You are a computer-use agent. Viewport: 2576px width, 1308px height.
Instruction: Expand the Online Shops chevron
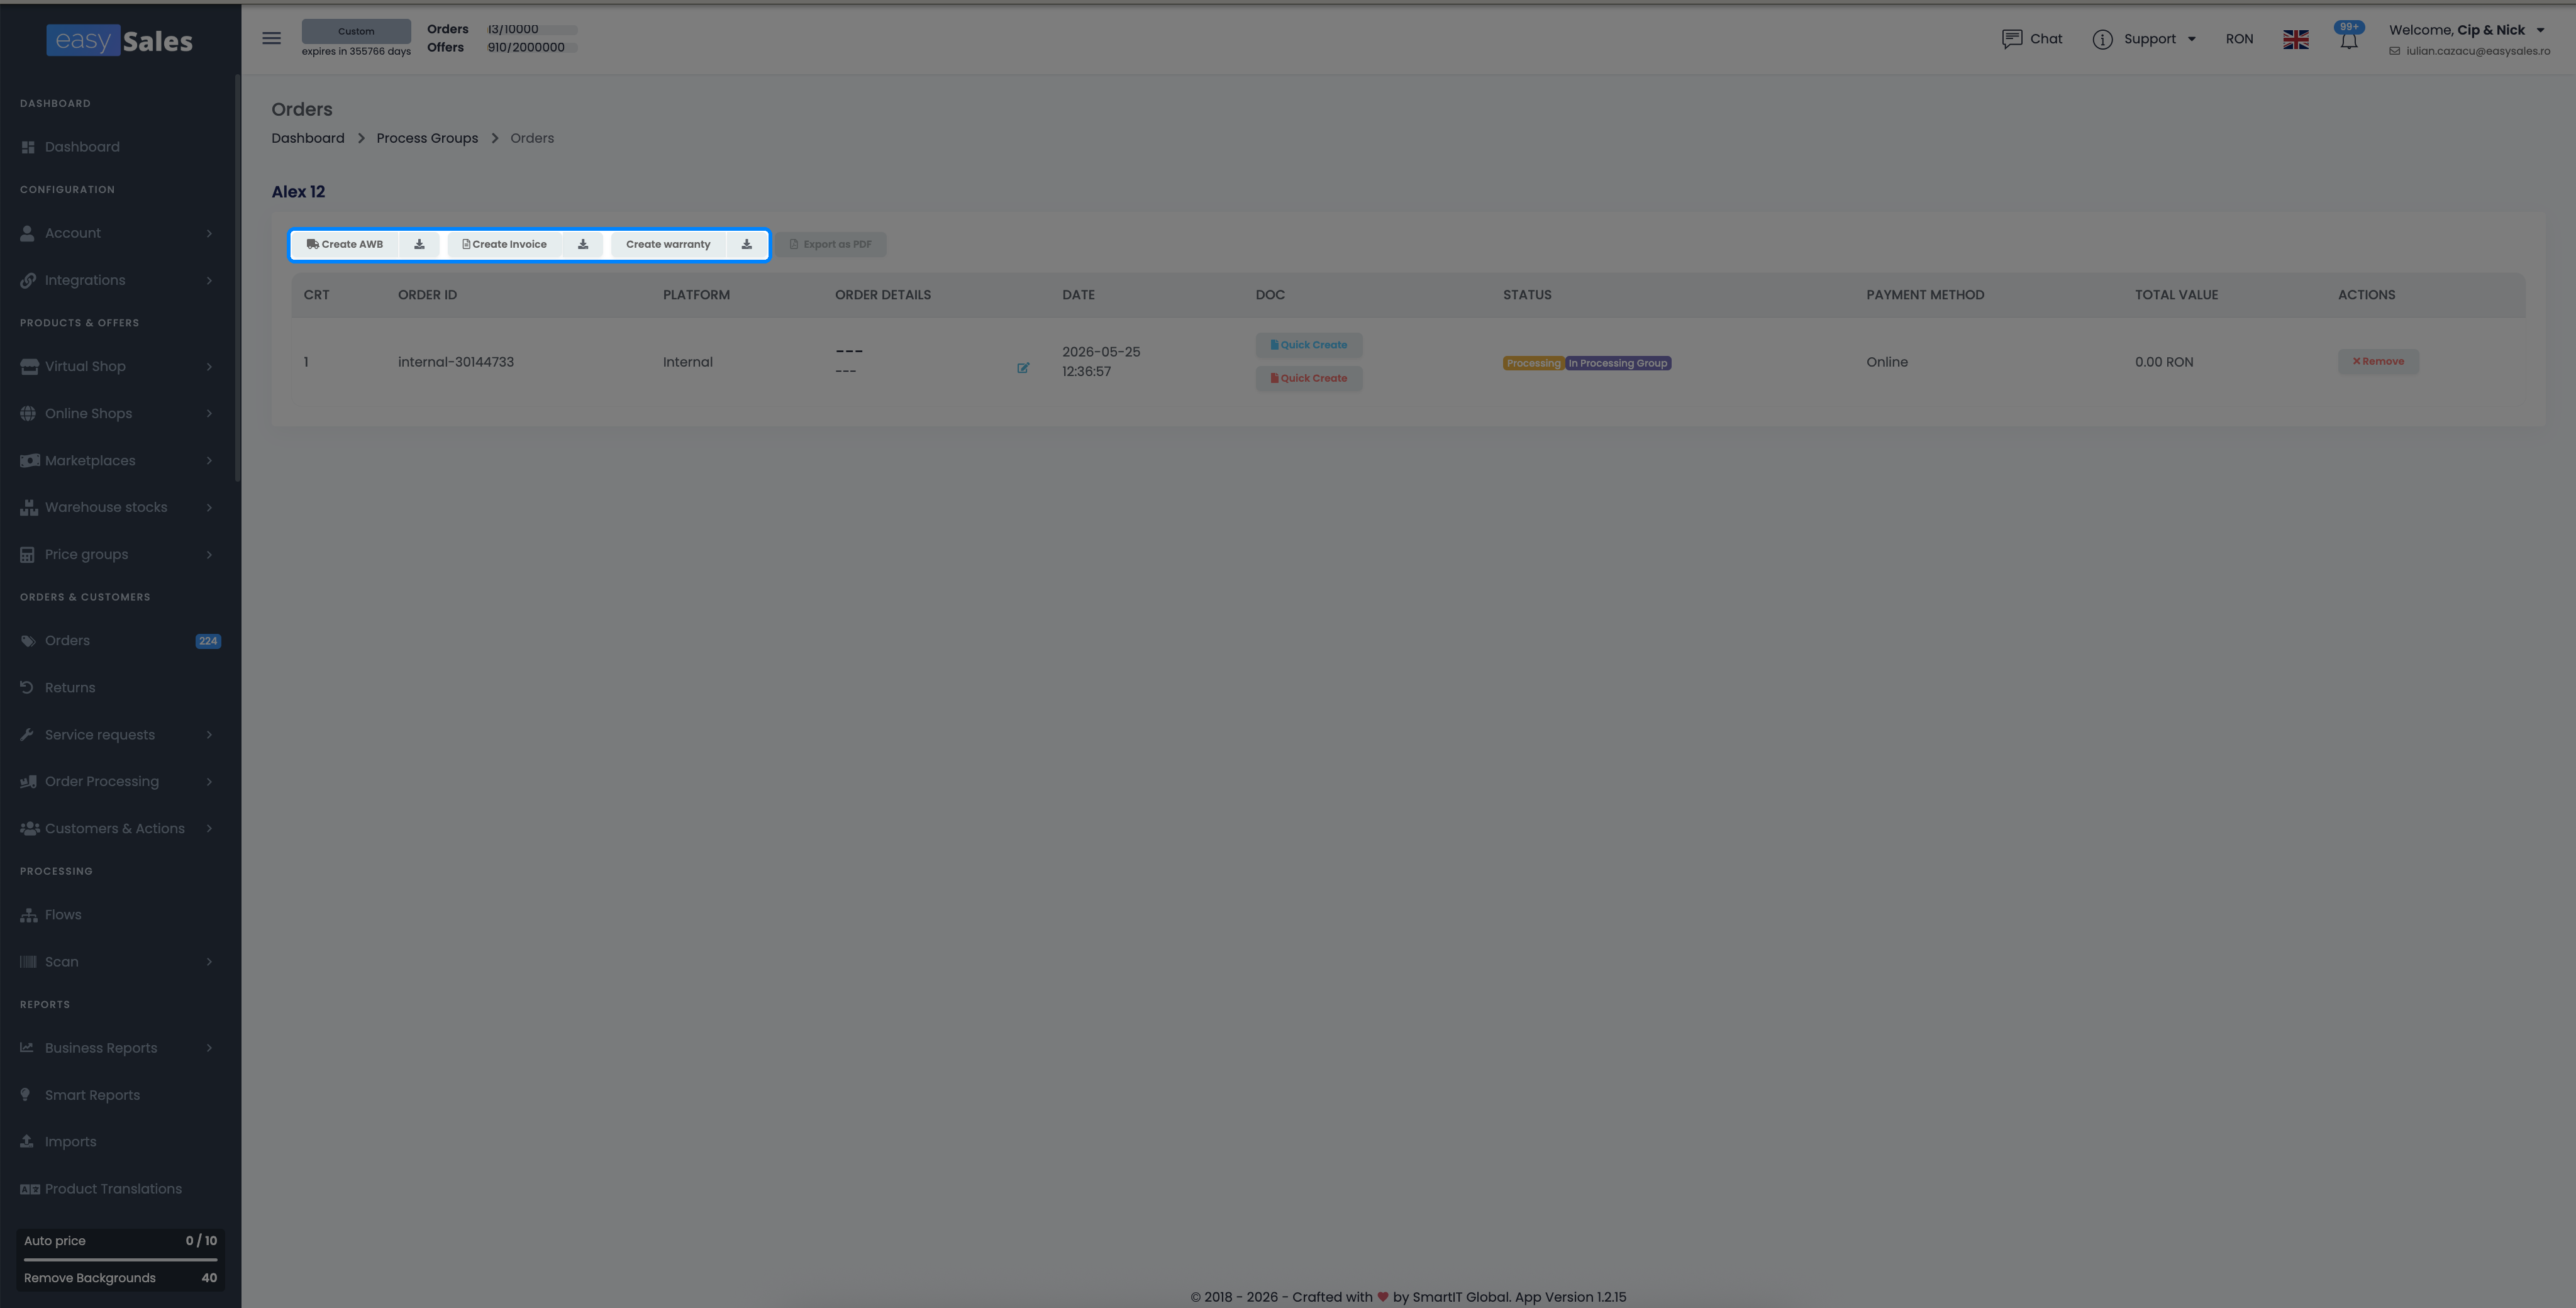click(209, 413)
